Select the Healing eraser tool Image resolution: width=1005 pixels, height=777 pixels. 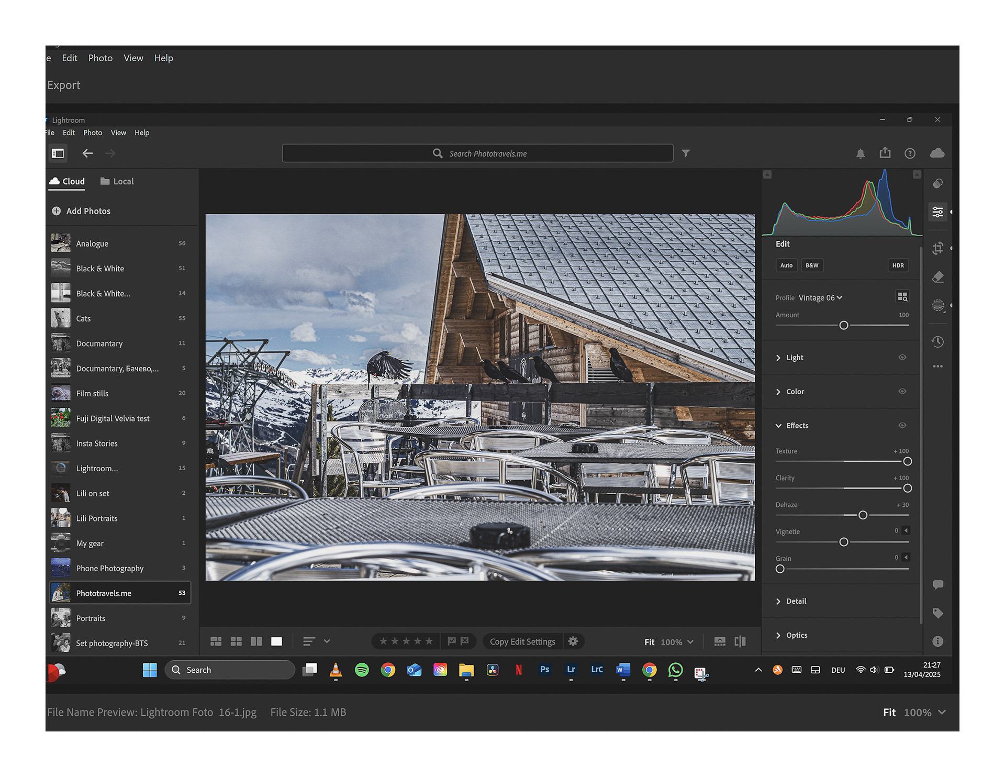[x=937, y=277]
